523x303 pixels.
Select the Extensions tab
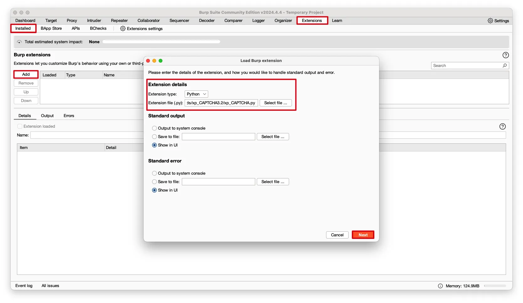tap(312, 21)
